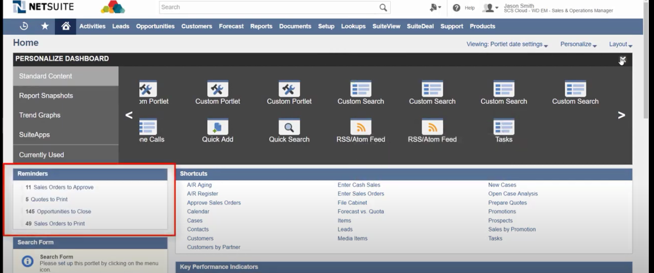Select the Trend Graphs tab
The width and height of the screenshot is (654, 273).
click(x=66, y=115)
